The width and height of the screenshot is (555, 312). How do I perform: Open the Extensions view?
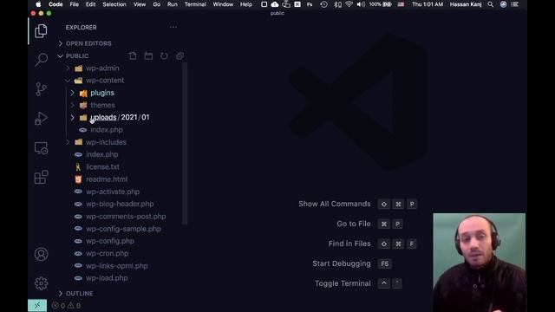[41, 177]
